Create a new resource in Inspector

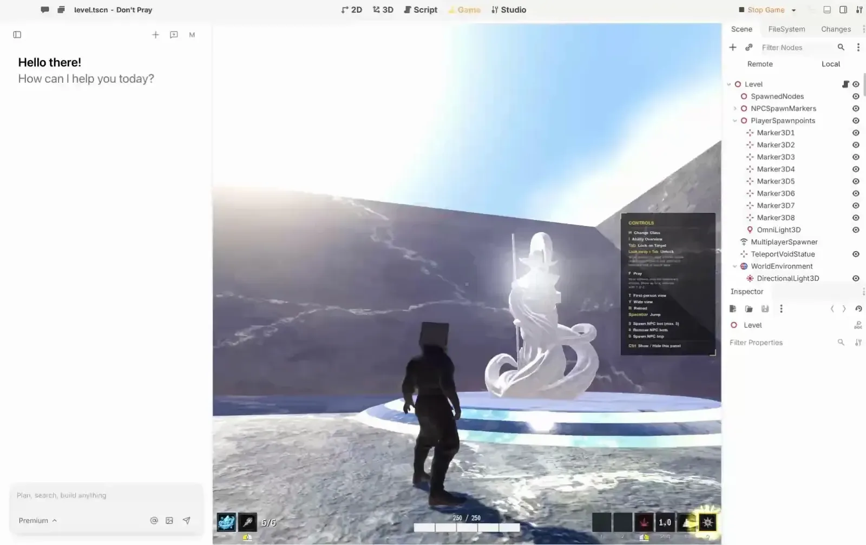pos(733,308)
